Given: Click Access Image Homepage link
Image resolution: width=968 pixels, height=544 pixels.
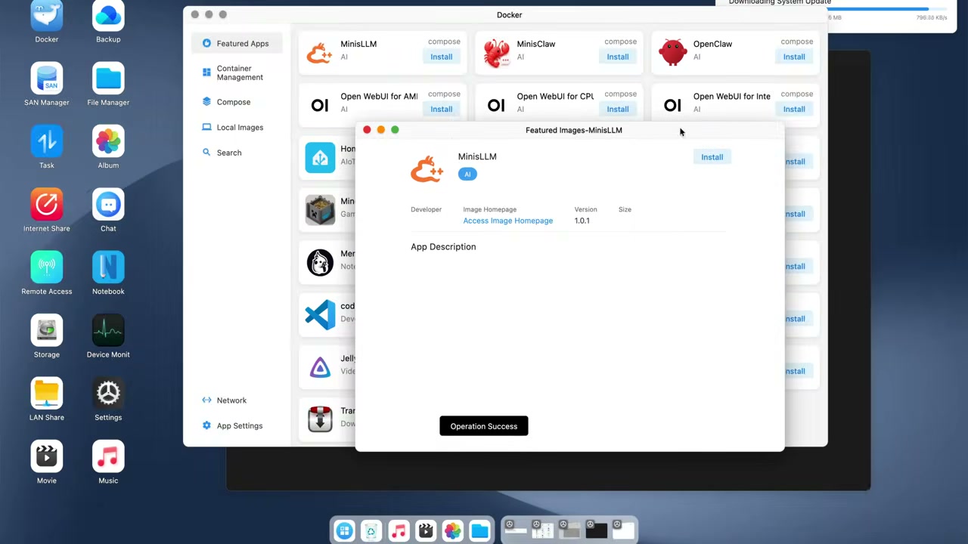Looking at the screenshot, I should pyautogui.click(x=507, y=221).
